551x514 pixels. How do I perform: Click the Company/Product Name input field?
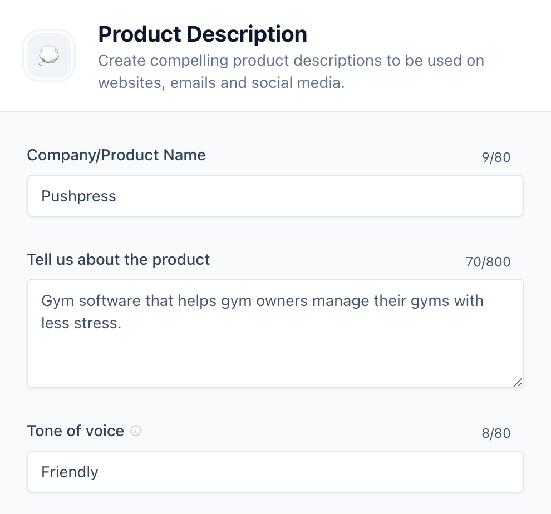[275, 196]
